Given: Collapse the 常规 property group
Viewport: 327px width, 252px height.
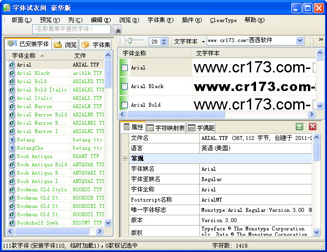Looking at the screenshot, I should (x=125, y=159).
